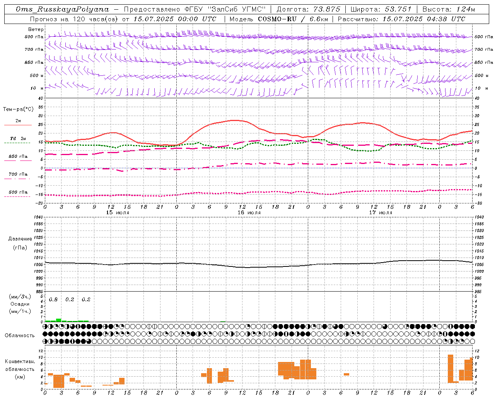Select the 'Широта: 53.751' header value
The width and height of the screenshot is (495, 396).
point(381,9)
